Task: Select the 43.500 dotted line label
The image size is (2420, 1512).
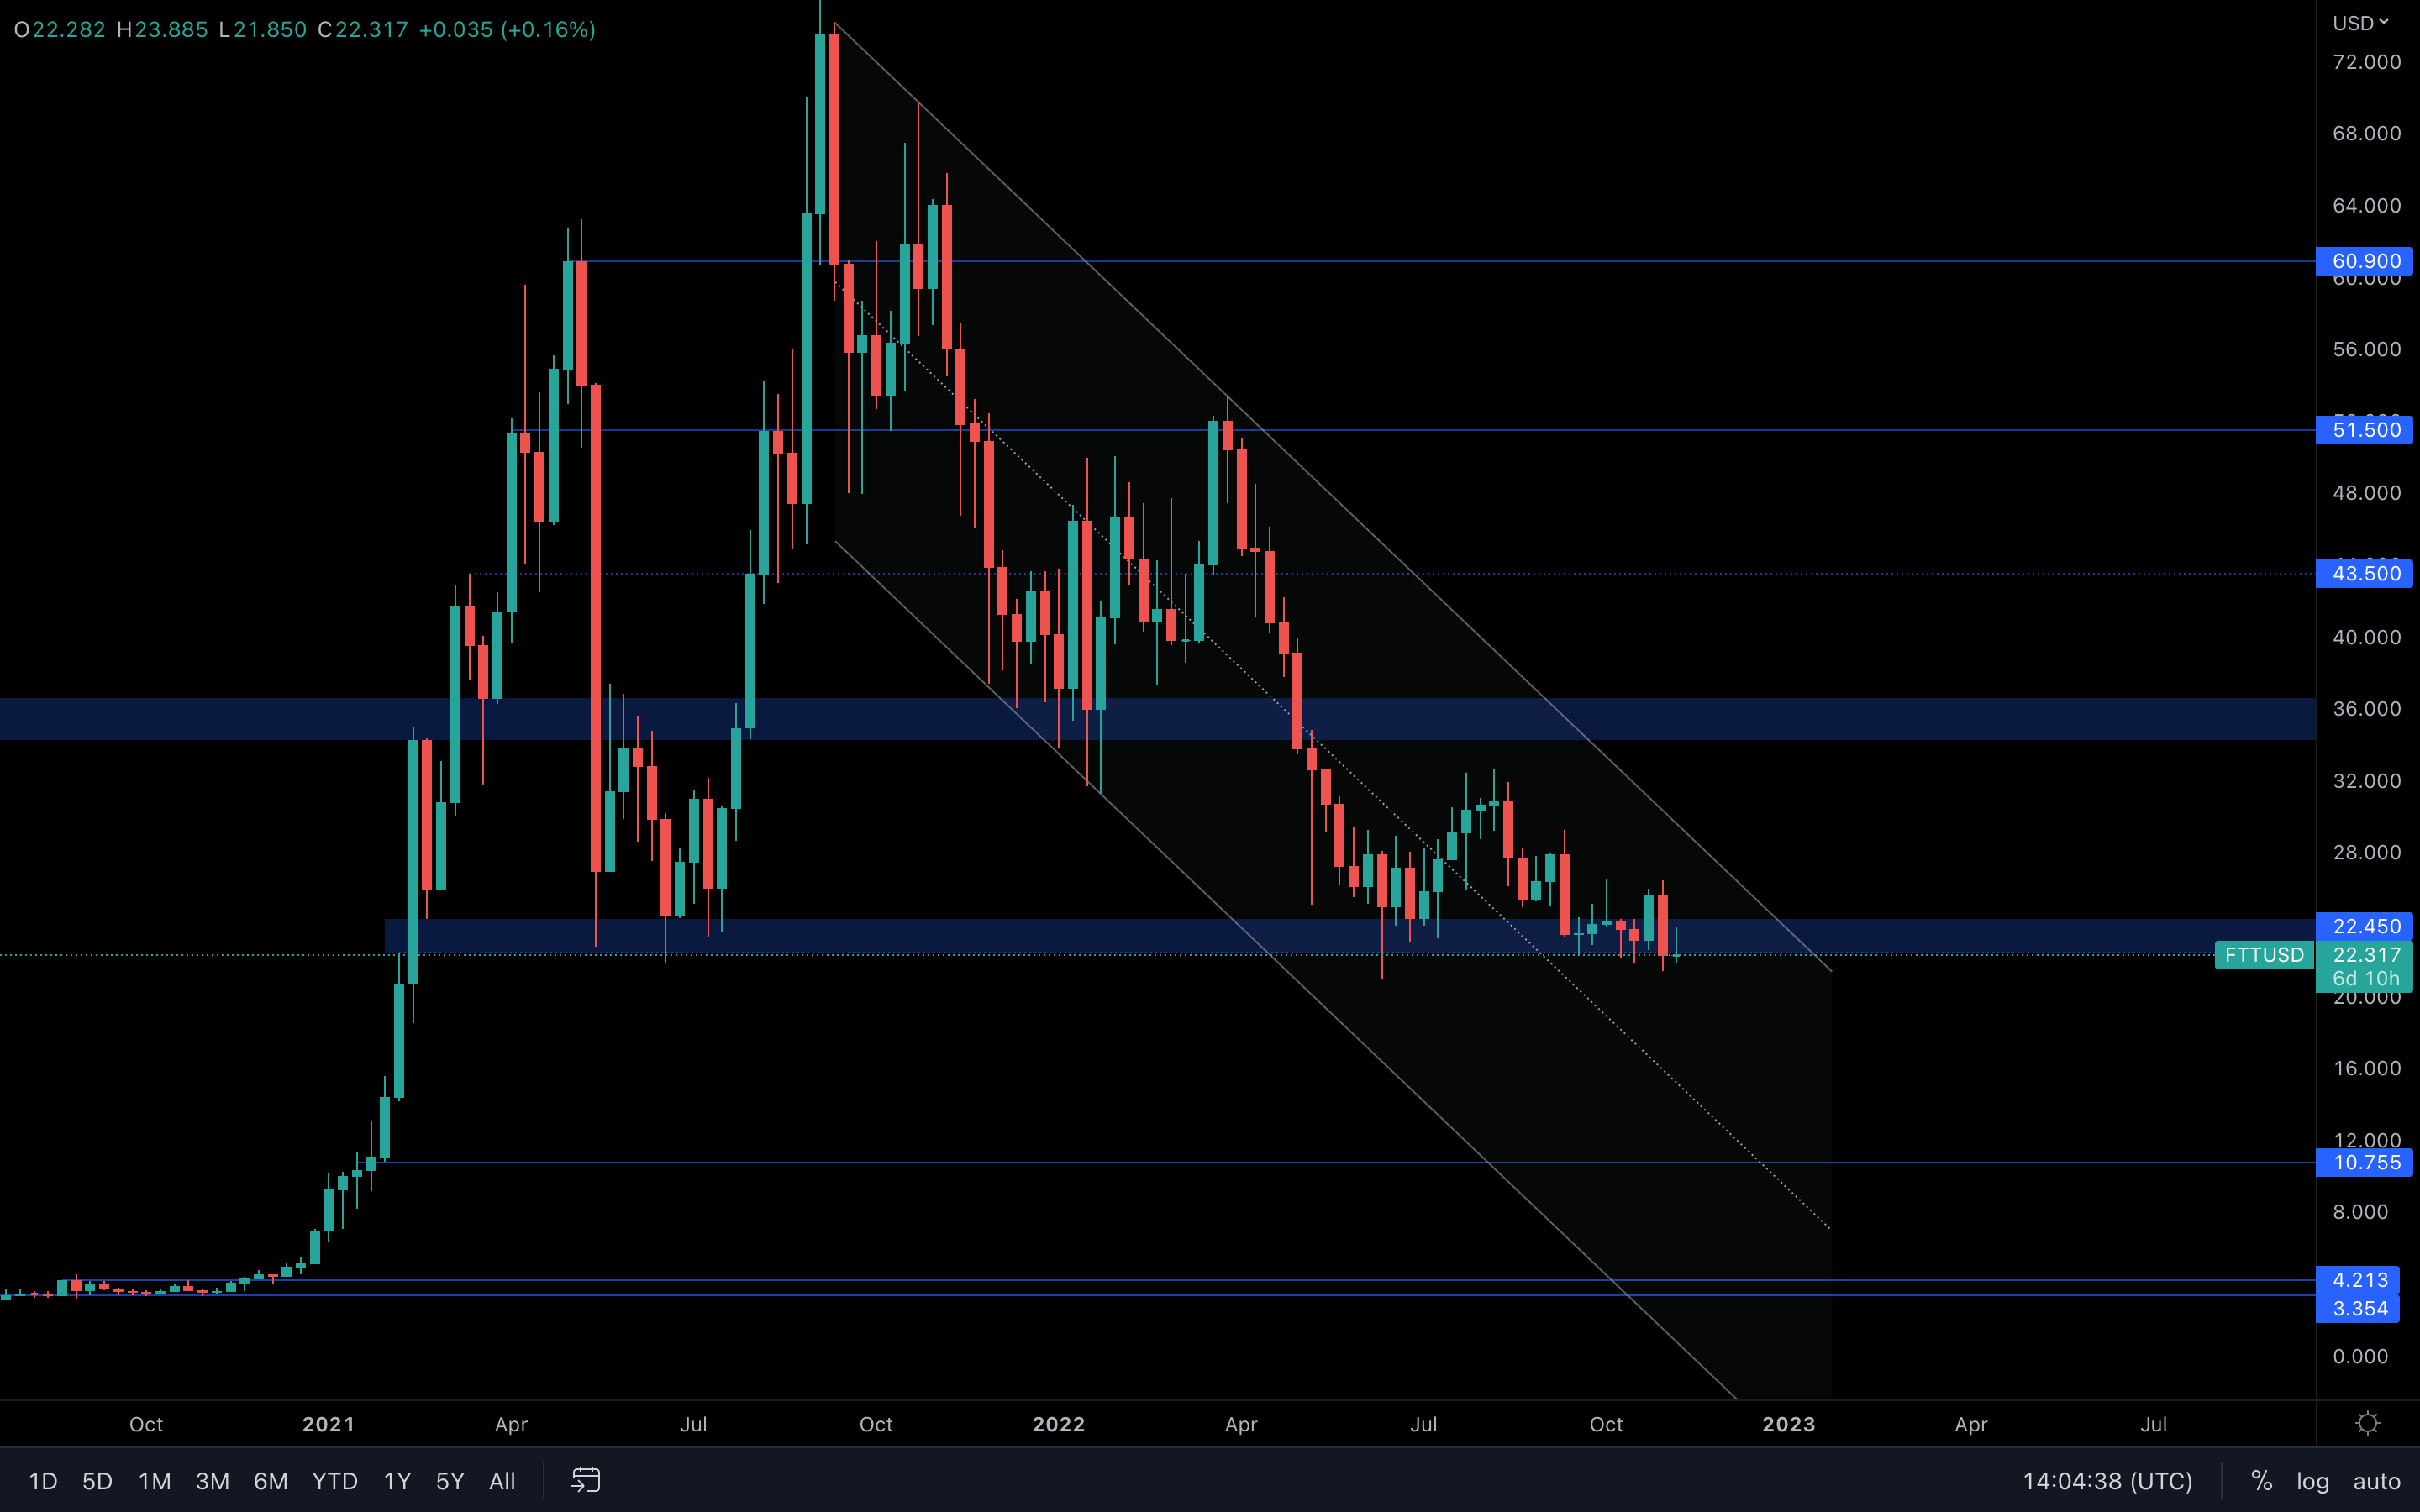Action: [x=2365, y=573]
